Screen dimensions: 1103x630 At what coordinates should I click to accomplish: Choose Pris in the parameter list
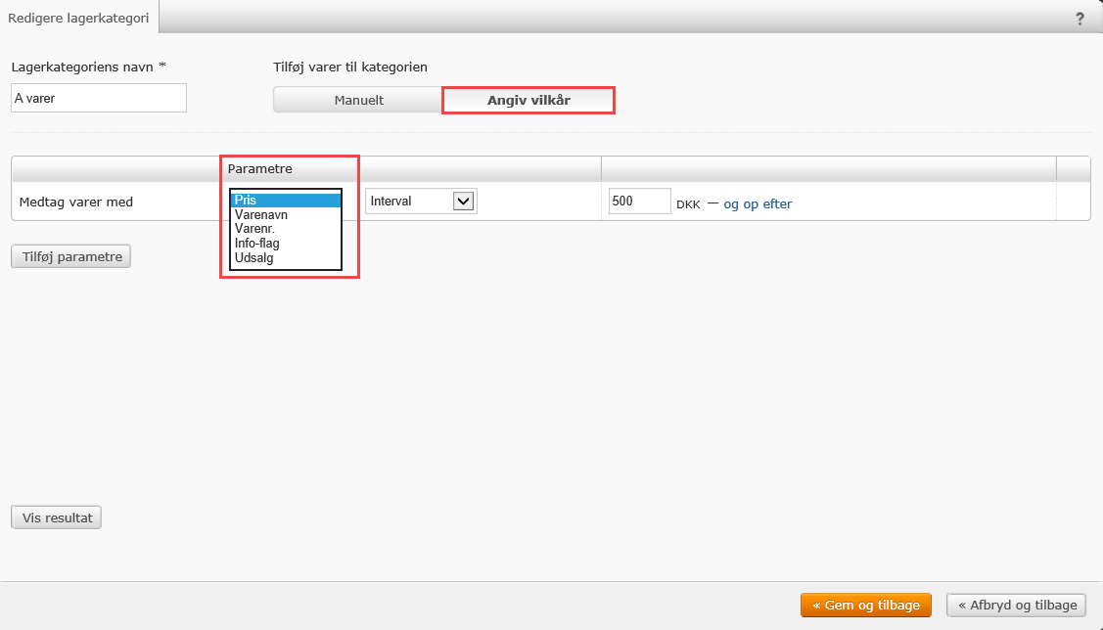pos(286,201)
